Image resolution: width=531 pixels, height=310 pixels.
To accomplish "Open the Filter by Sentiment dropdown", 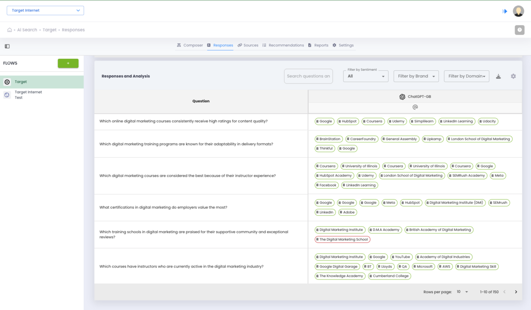I will pos(366,76).
